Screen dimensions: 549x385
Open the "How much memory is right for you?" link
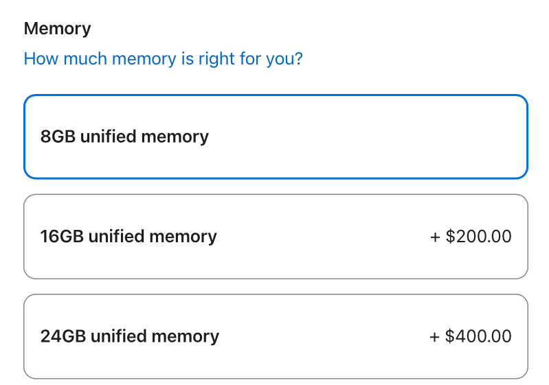pos(163,59)
